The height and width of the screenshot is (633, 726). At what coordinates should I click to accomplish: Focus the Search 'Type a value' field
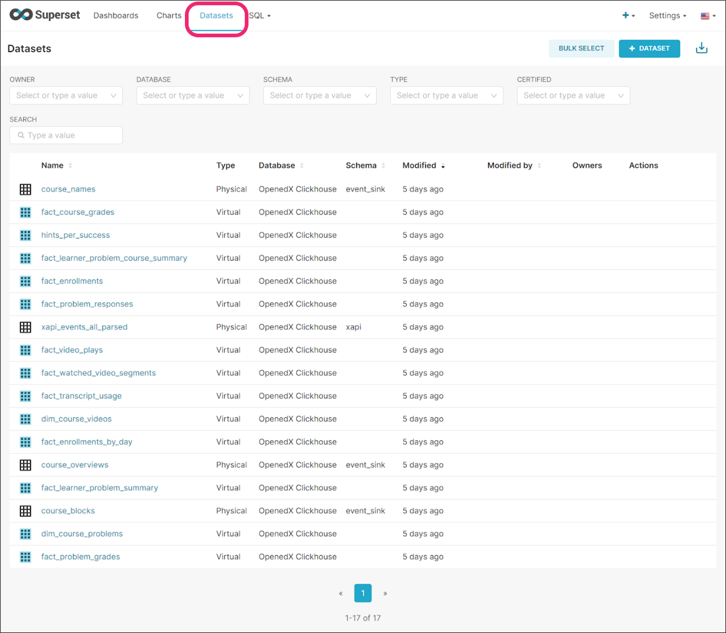[x=66, y=135]
